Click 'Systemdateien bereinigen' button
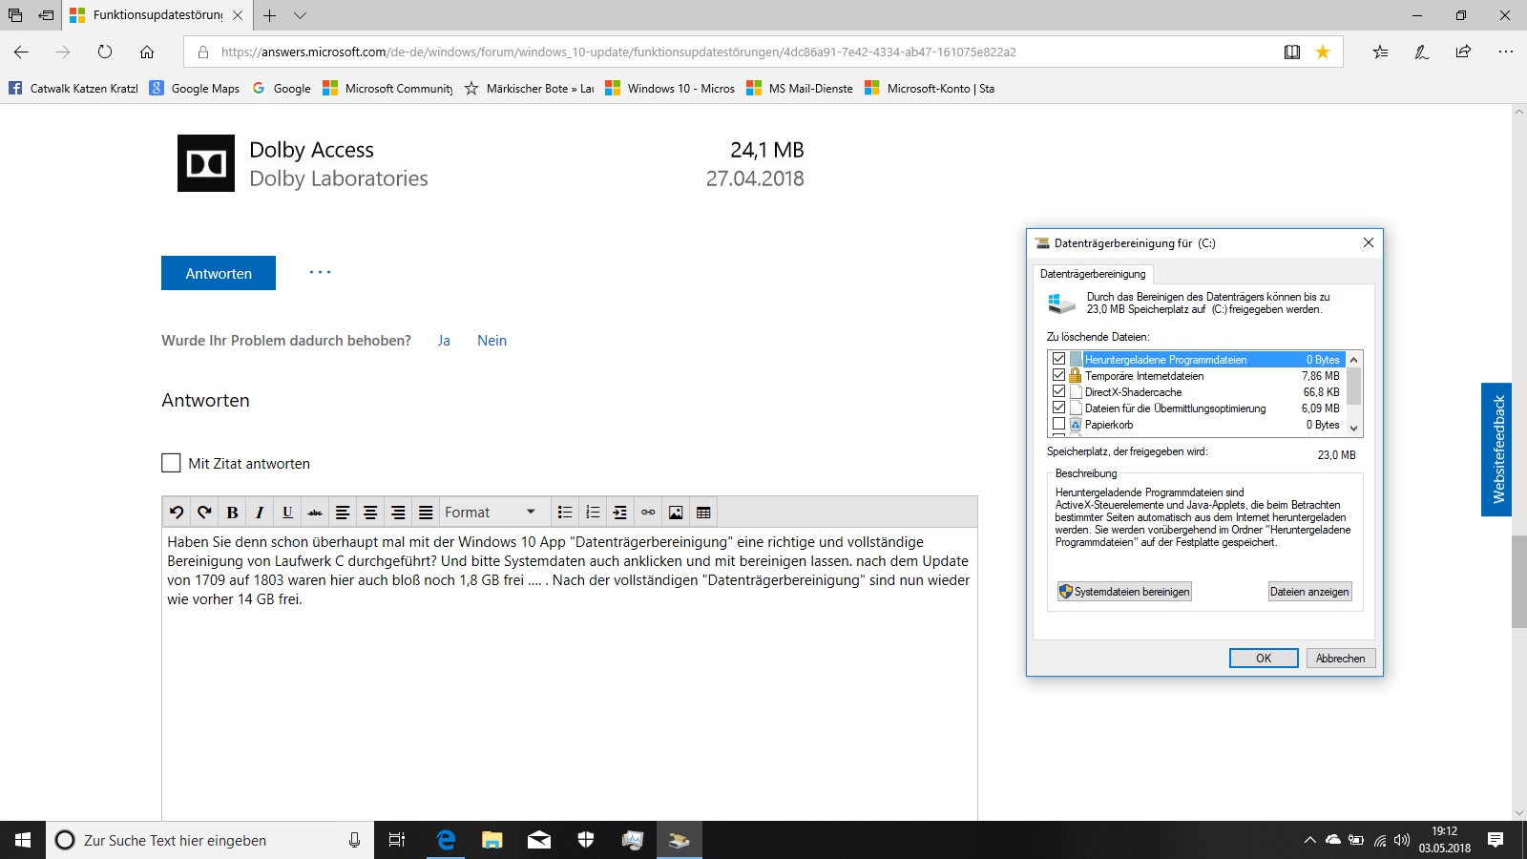Screen dimensions: 1527x859 tap(1124, 592)
